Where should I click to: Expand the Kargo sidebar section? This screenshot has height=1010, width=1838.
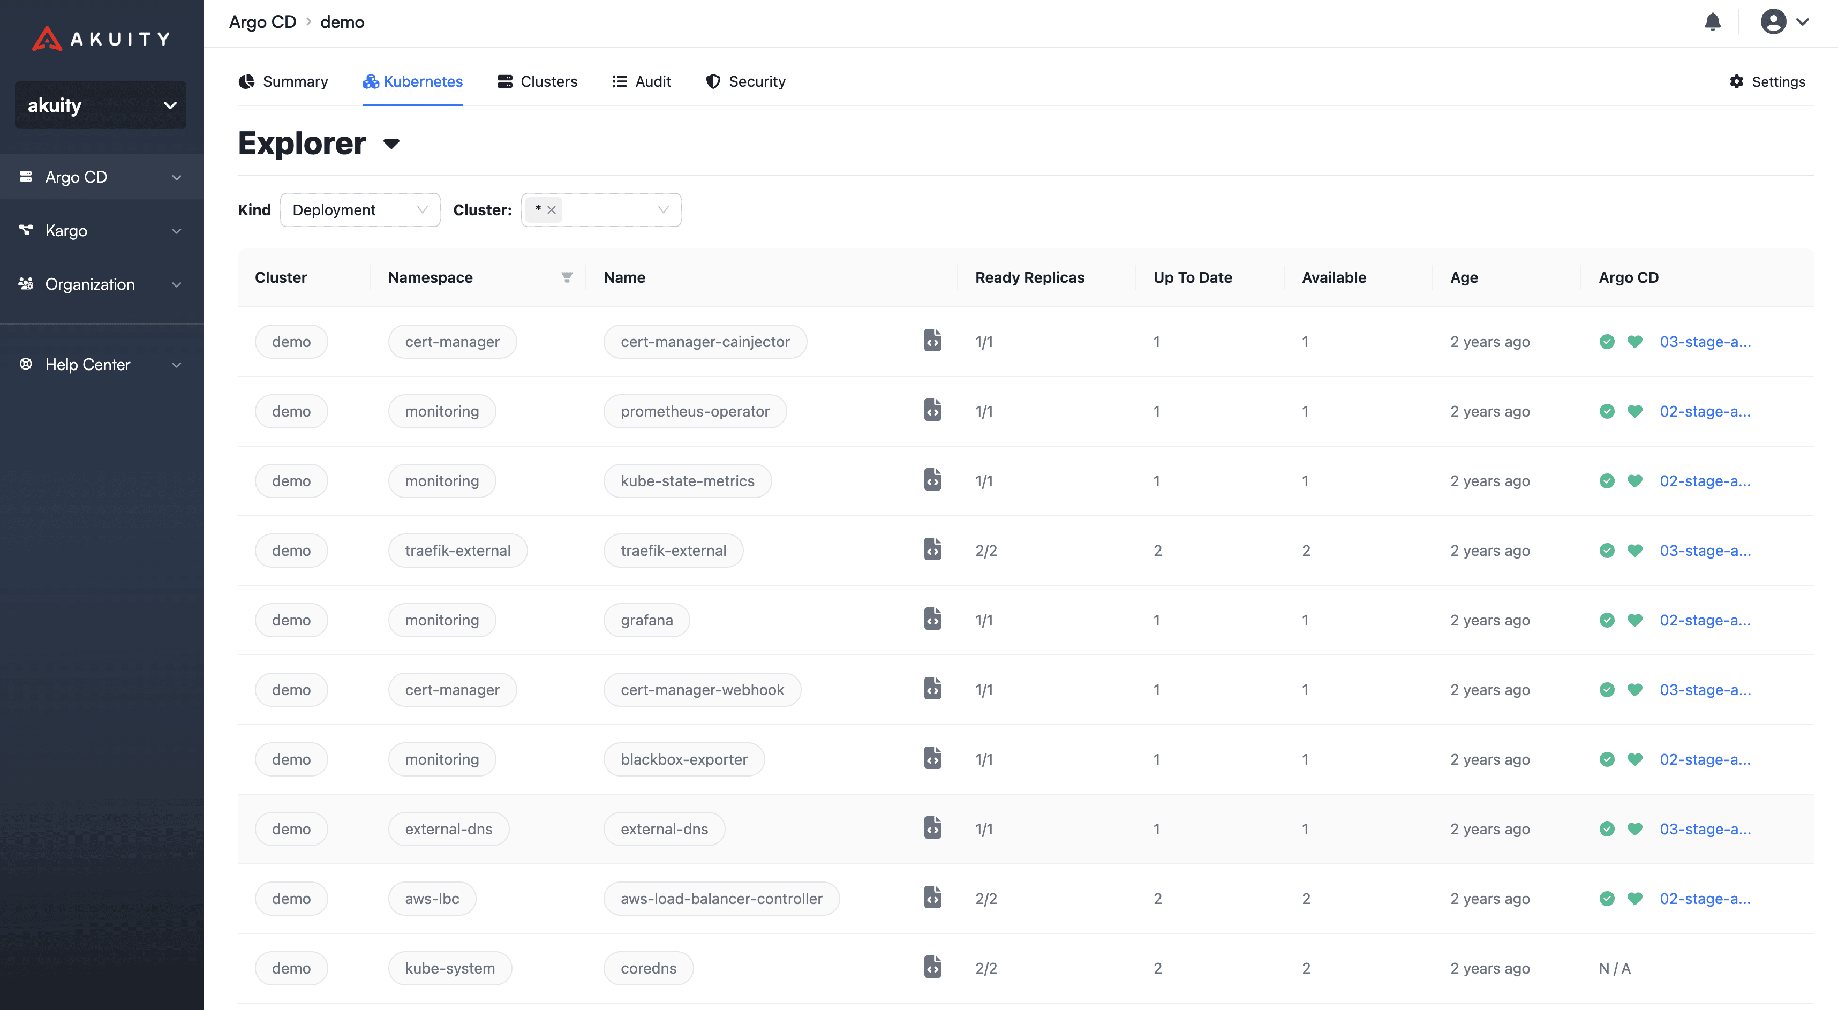click(x=101, y=230)
